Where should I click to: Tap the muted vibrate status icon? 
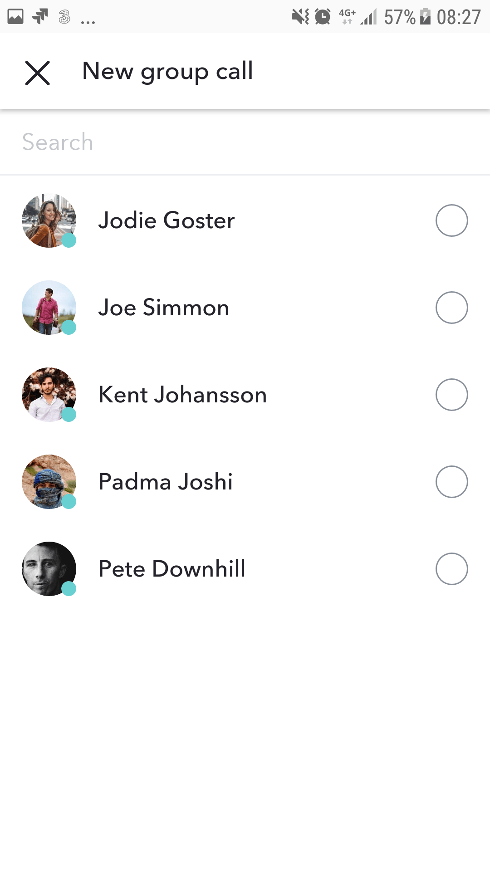(300, 17)
